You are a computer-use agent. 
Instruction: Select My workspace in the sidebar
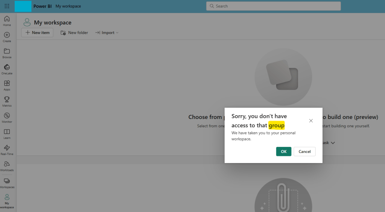click(7, 201)
